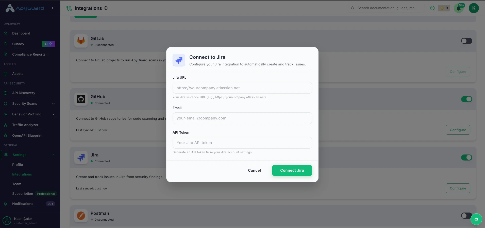Click the Jira icon in the dialog header
The width and height of the screenshot is (485, 228).
(179, 60)
